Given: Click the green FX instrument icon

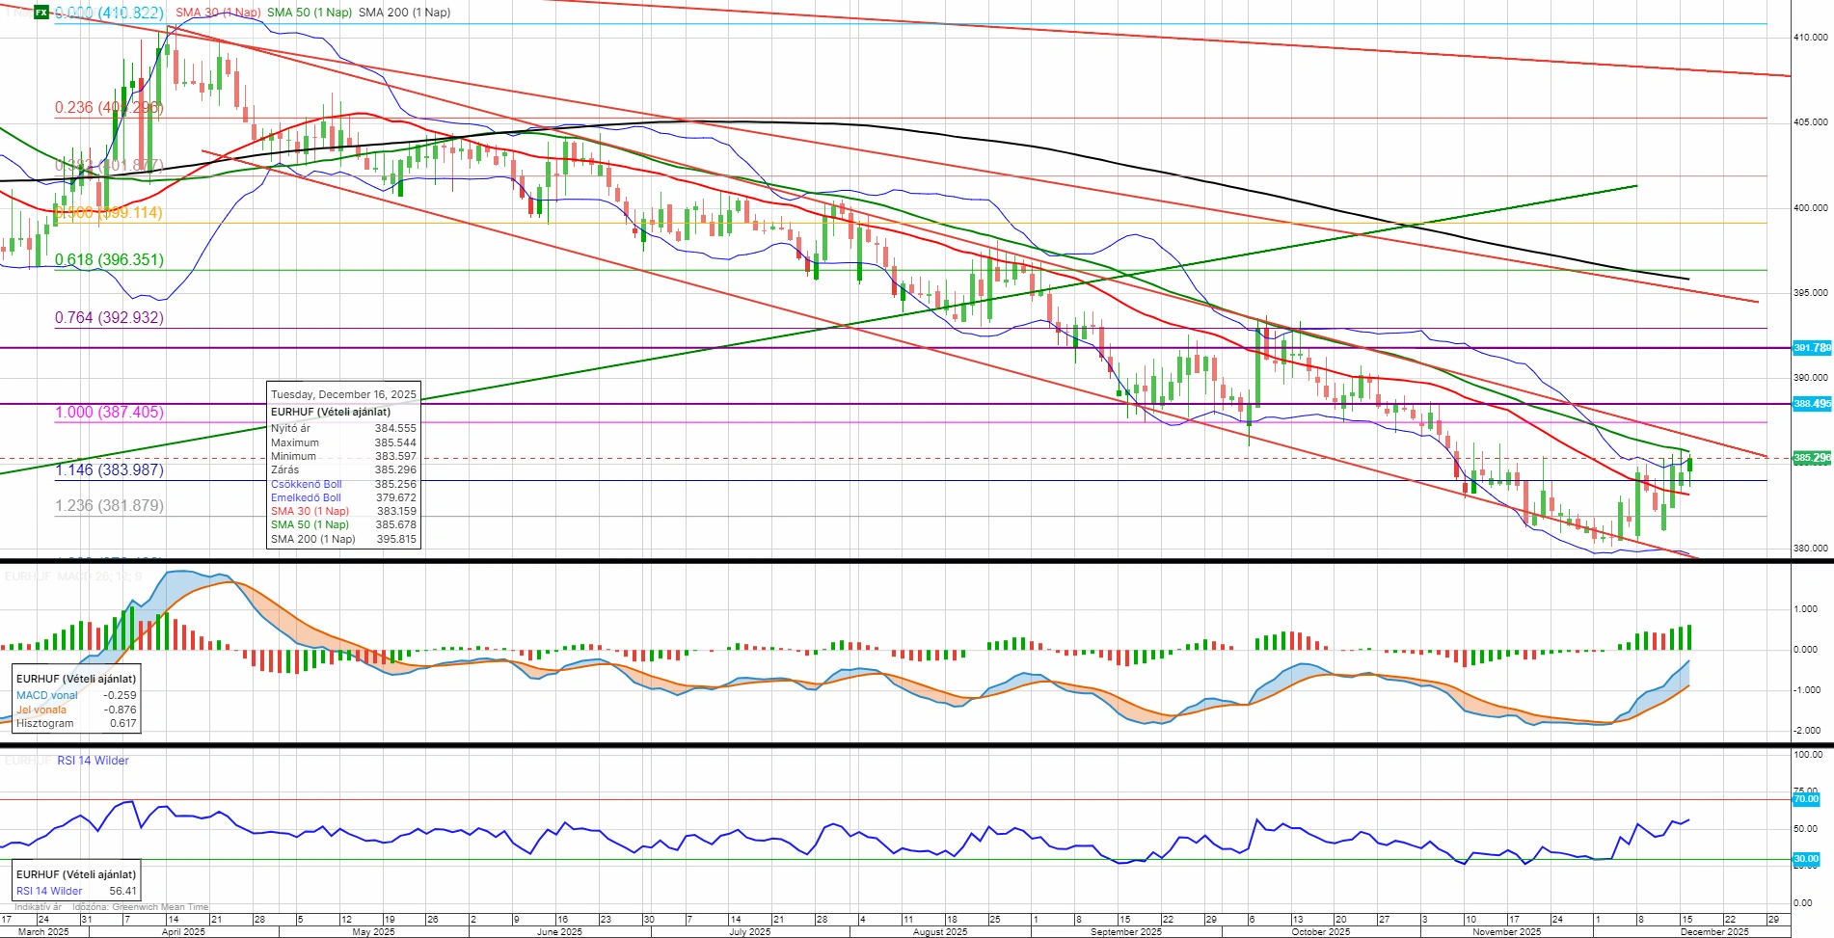Looking at the screenshot, I should click(x=40, y=13).
